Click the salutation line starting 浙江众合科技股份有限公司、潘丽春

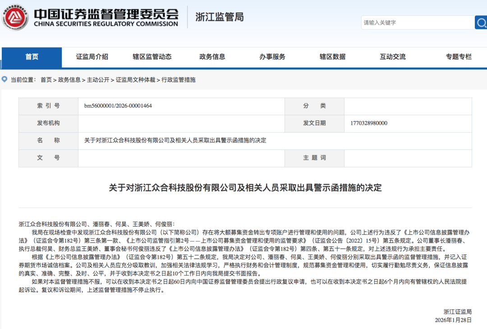[x=96, y=224]
